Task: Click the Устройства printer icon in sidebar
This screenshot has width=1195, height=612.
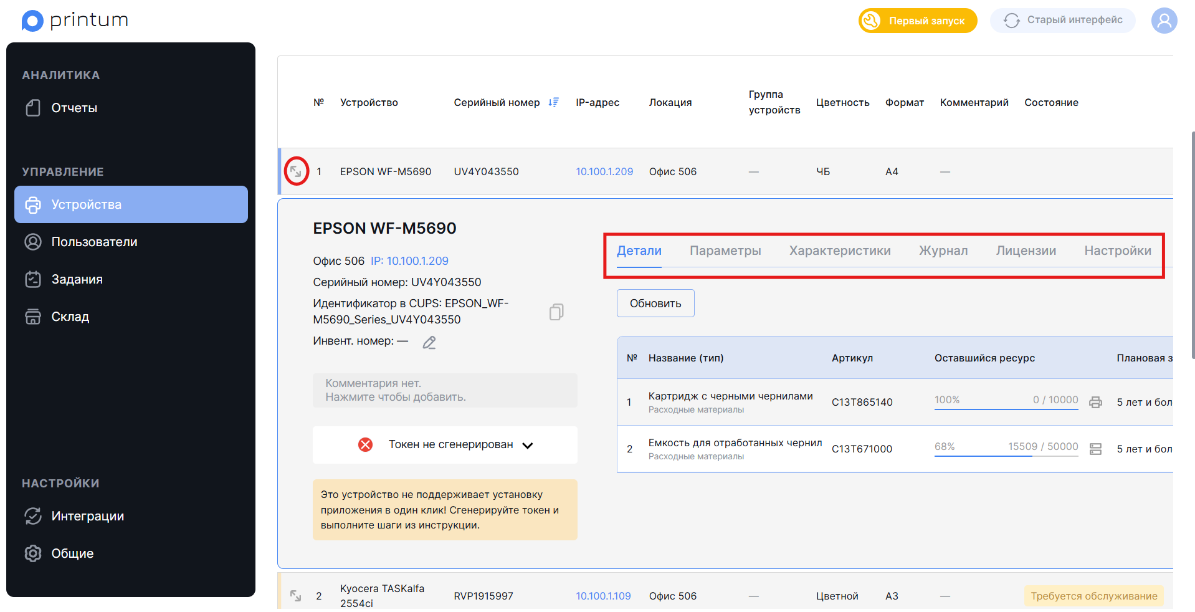Action: pos(33,204)
